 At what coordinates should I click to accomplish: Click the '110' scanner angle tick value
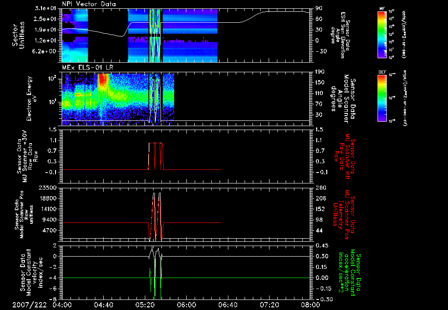[x=320, y=93]
